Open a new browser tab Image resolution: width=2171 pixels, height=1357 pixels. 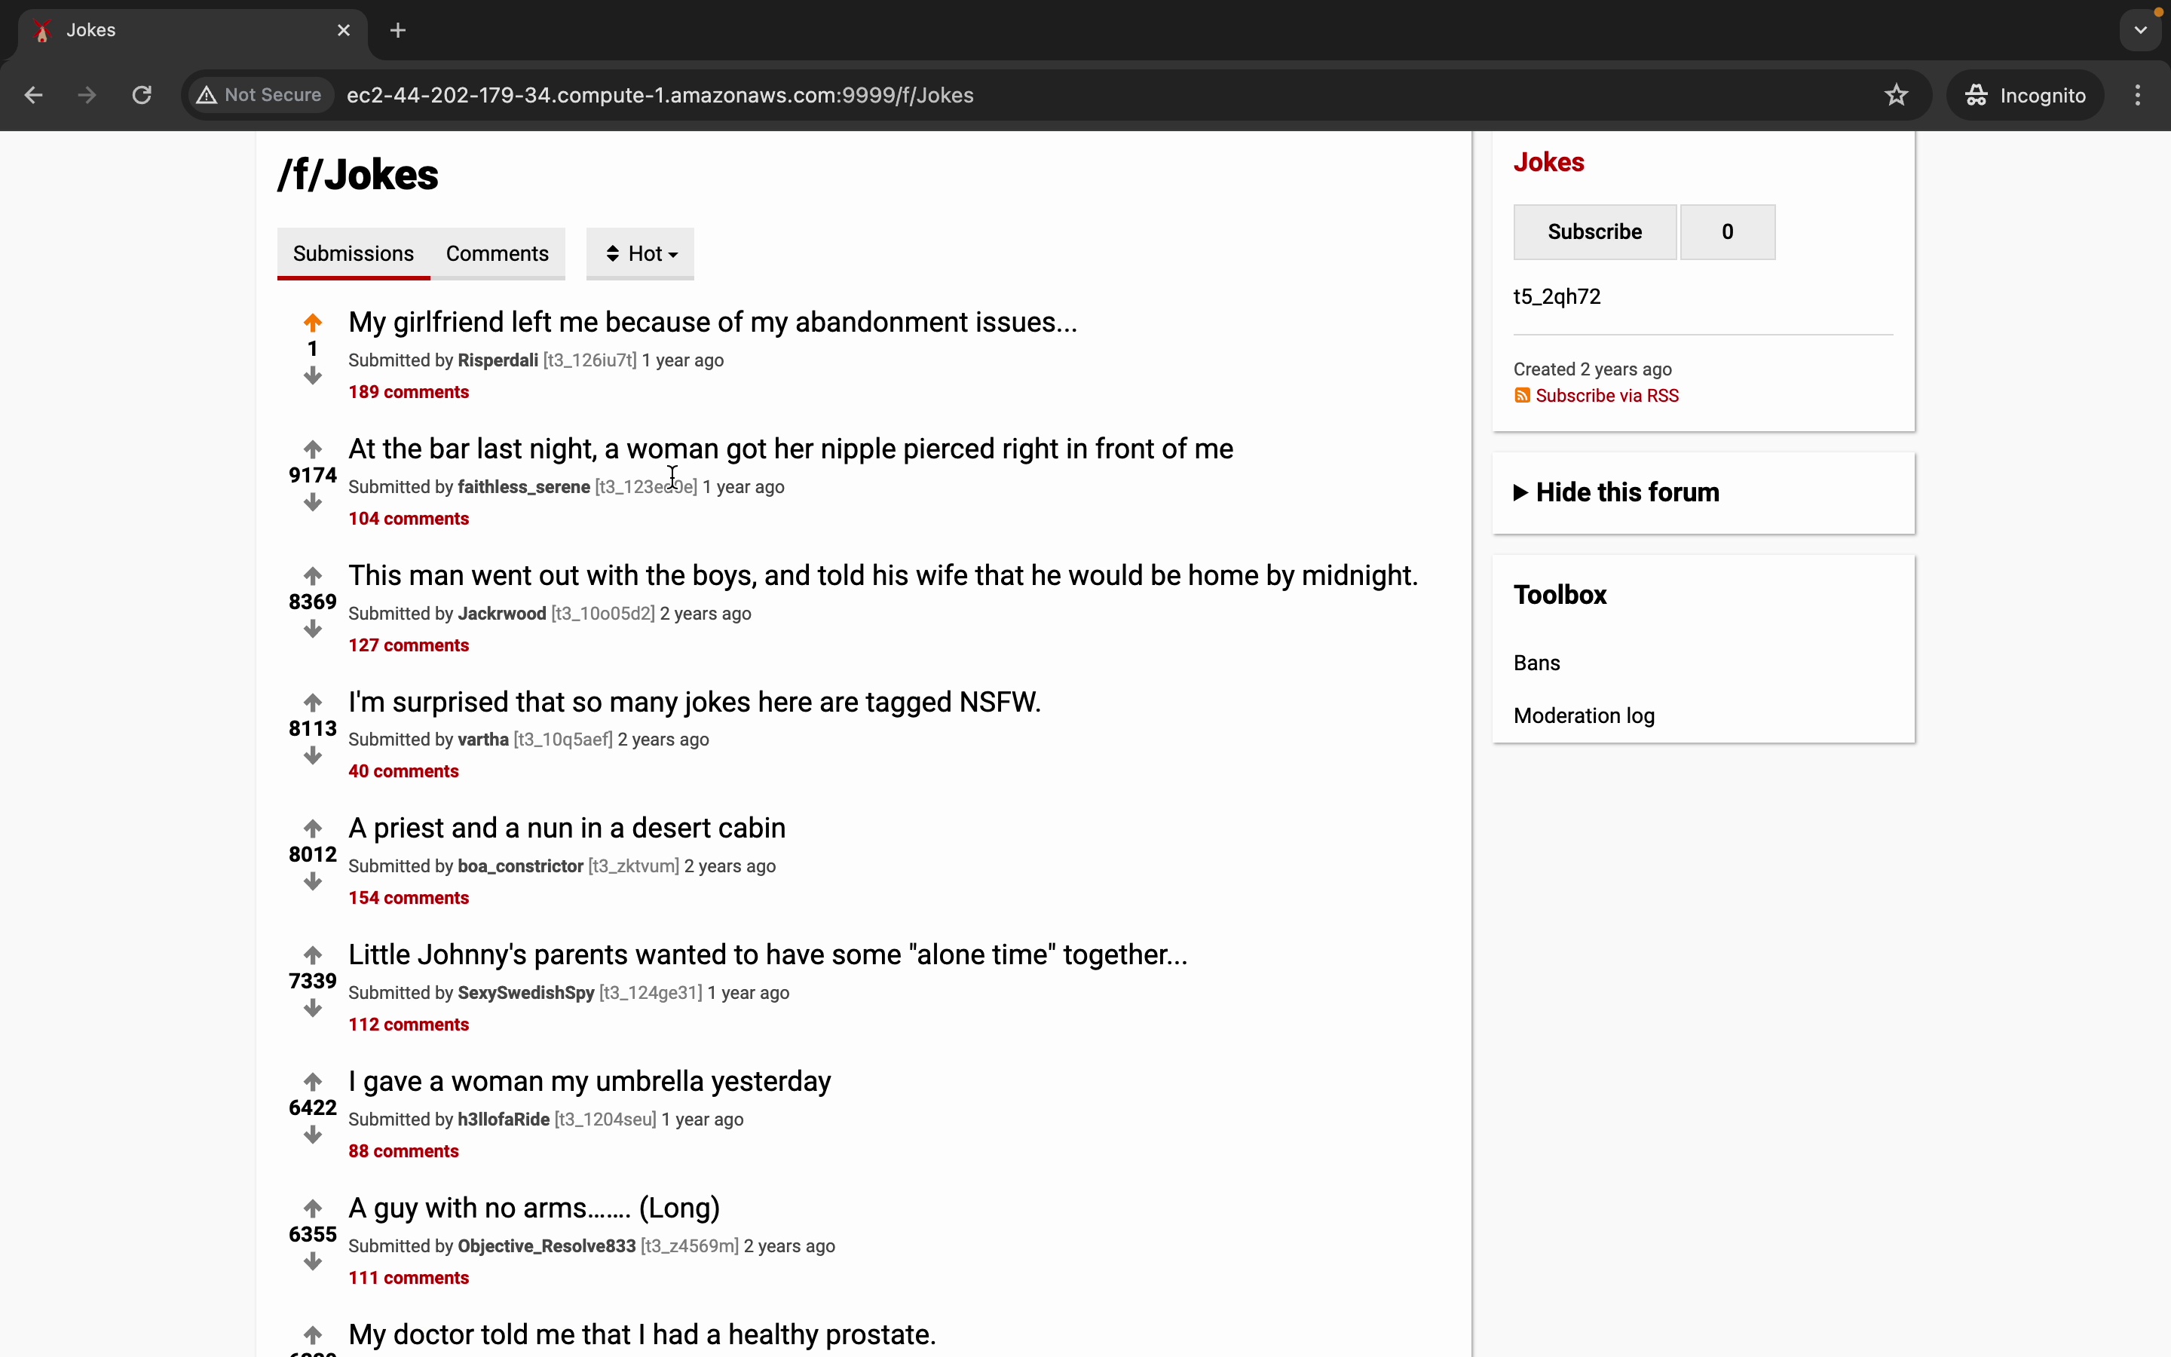398,30
